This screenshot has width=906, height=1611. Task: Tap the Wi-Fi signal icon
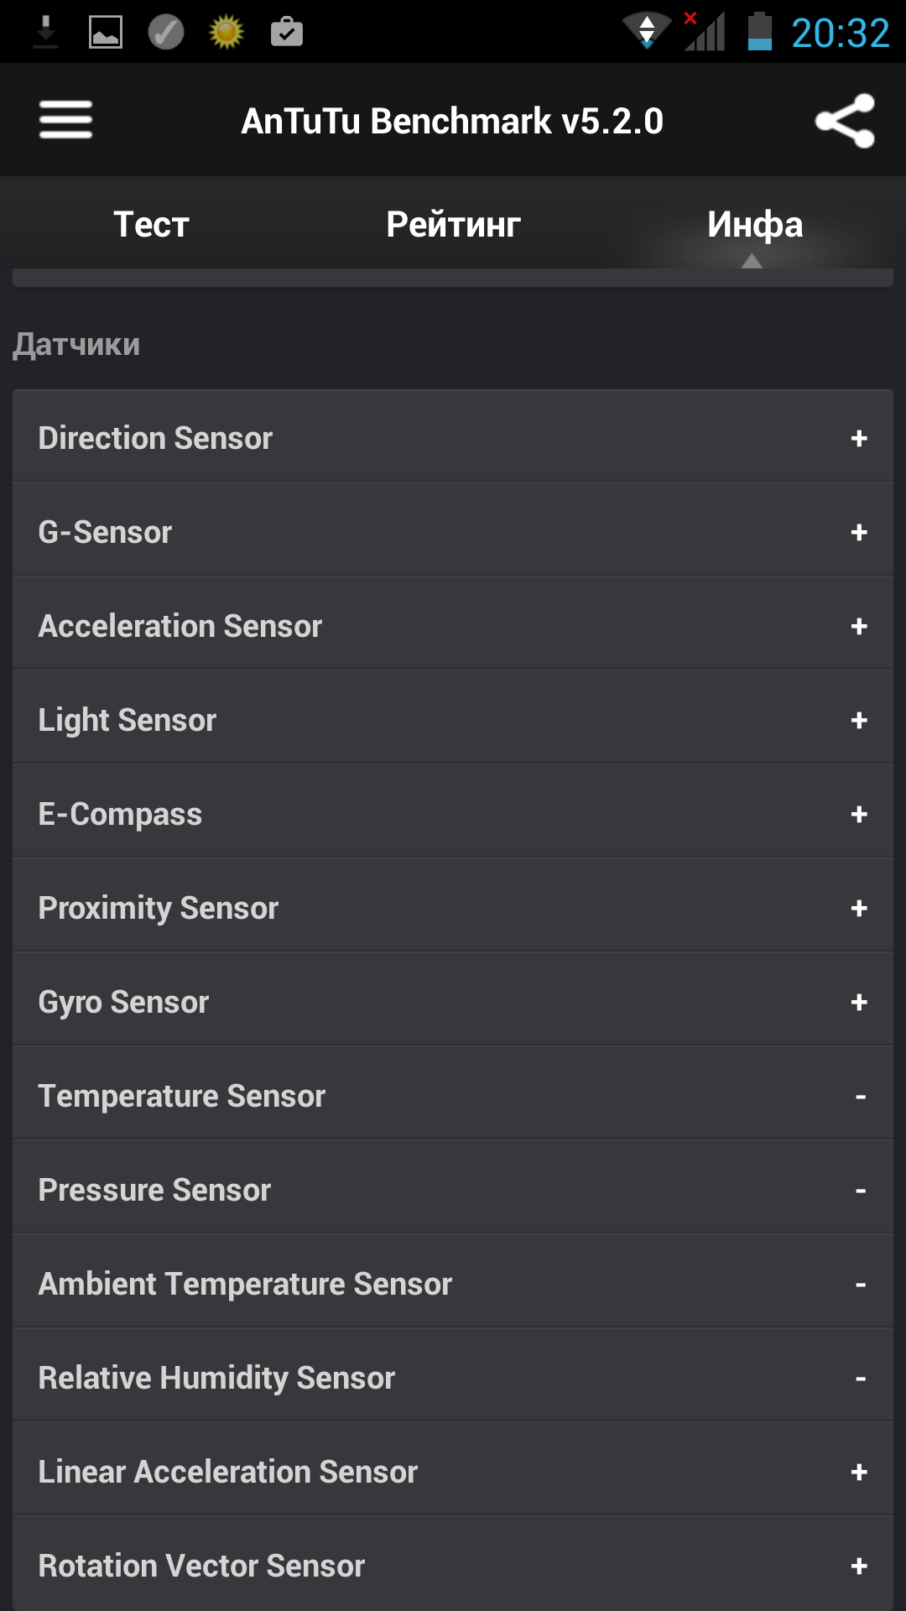click(647, 32)
